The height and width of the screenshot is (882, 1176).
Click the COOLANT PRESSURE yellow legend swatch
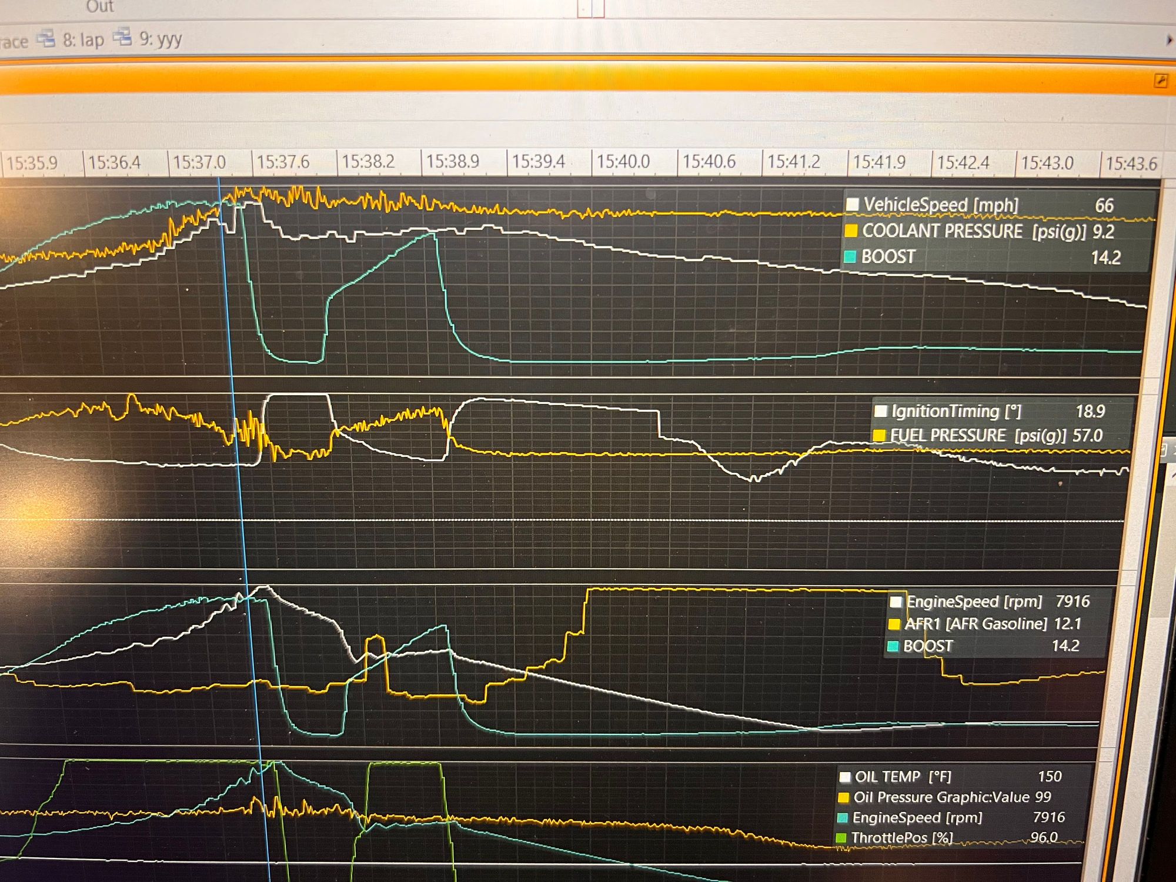pos(851,230)
